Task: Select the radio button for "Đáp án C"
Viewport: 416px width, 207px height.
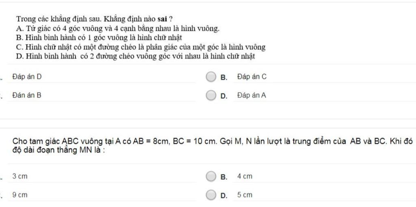Action: tap(211, 77)
